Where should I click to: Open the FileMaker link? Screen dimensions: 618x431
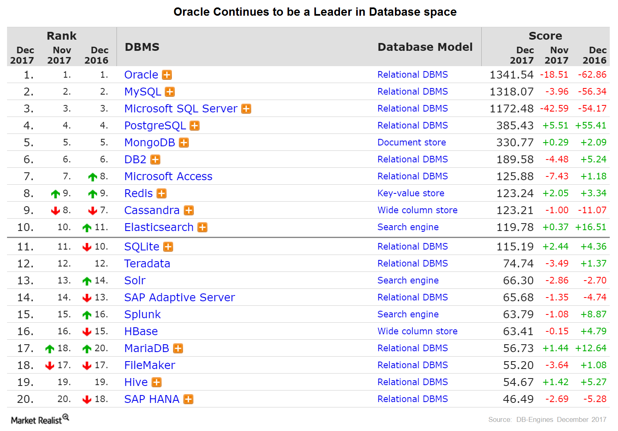tap(150, 365)
